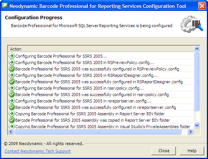Click arrow icon for rsreportserver.config configuring row

12,101
